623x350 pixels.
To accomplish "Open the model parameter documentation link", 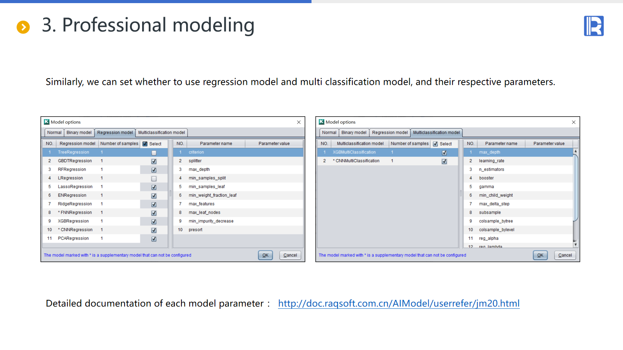I will [399, 303].
